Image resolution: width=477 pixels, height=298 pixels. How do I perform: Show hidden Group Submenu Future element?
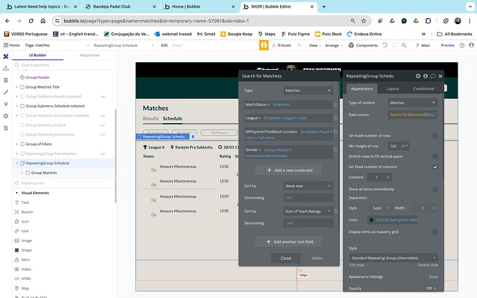click(x=103, y=125)
